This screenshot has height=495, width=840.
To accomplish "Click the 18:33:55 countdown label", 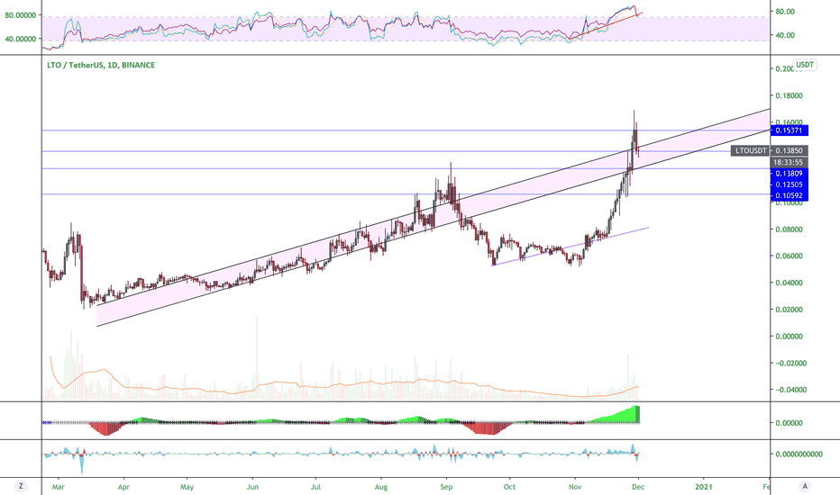I will click(x=790, y=162).
